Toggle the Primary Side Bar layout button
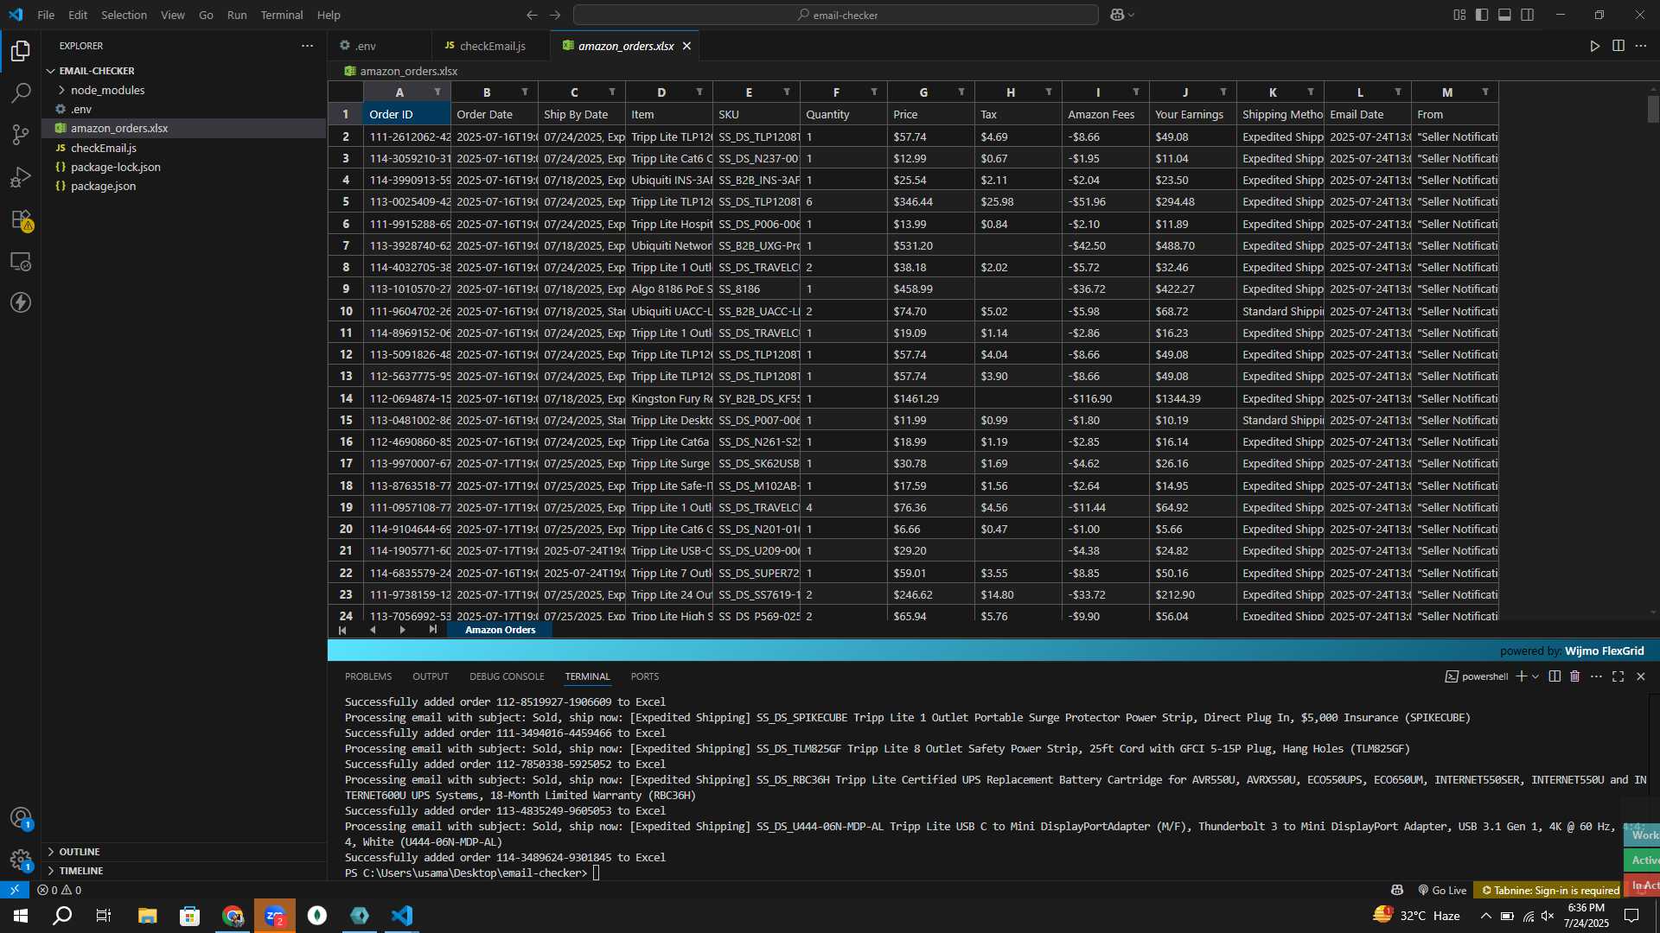 (1482, 15)
